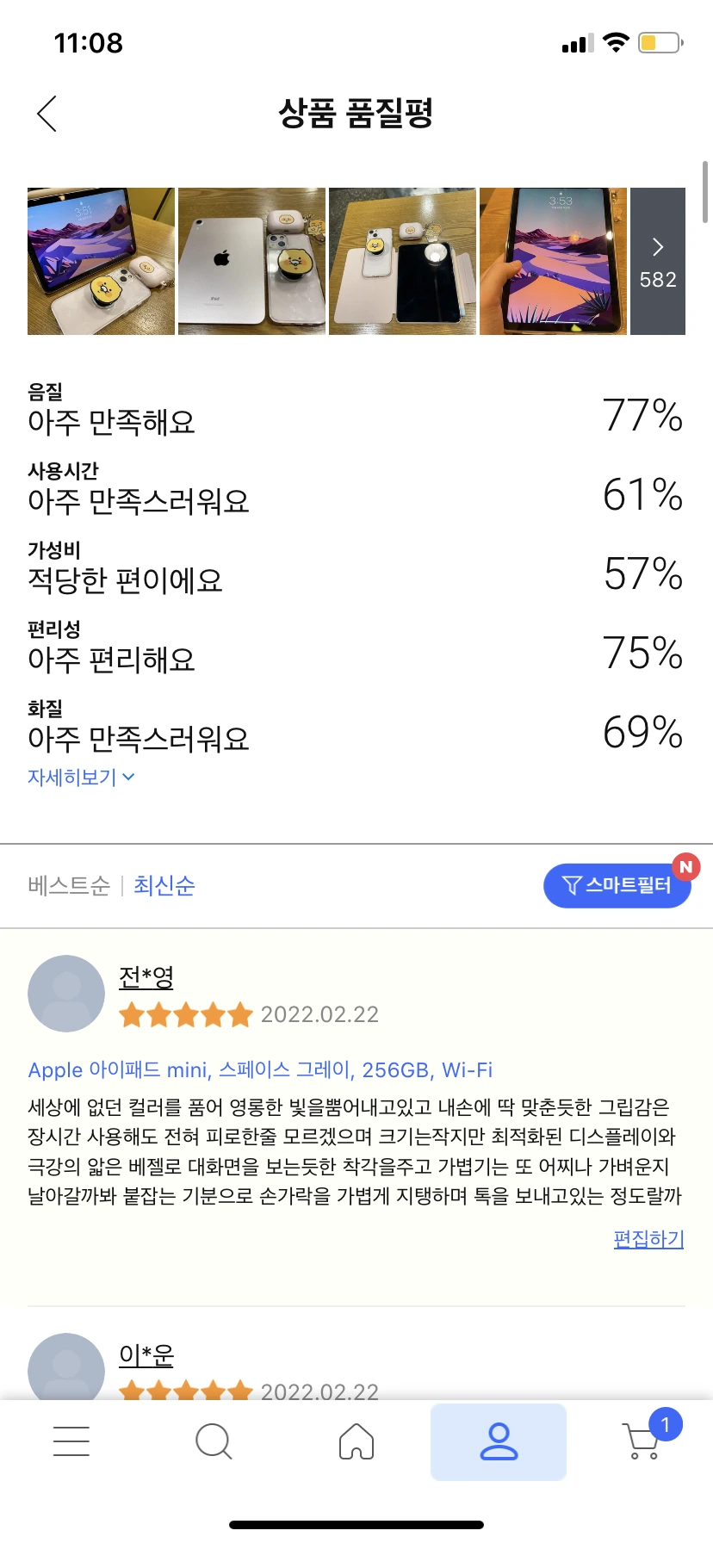Go to home icon
Viewport: 713px width, 1543px height.
[x=356, y=1441]
